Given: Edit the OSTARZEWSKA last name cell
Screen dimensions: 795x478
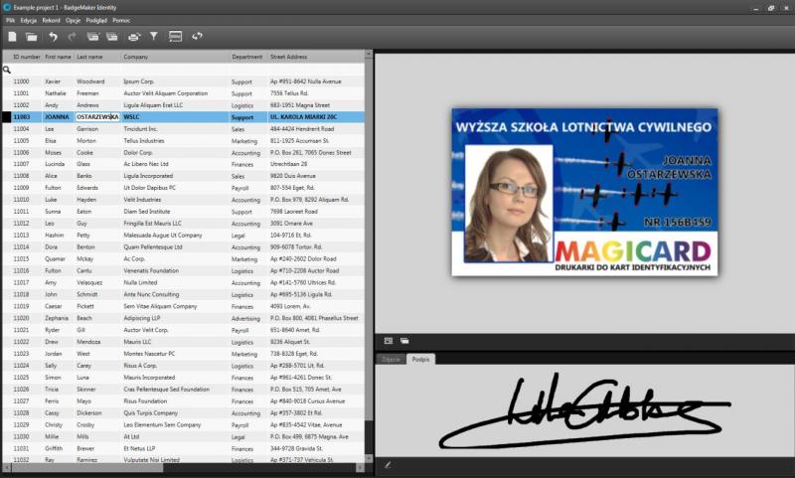Looking at the screenshot, I should [97, 116].
